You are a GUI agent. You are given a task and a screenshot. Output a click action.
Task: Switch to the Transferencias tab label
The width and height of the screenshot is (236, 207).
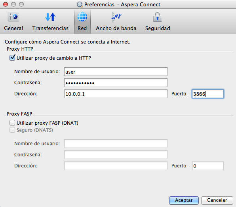tap(50, 28)
